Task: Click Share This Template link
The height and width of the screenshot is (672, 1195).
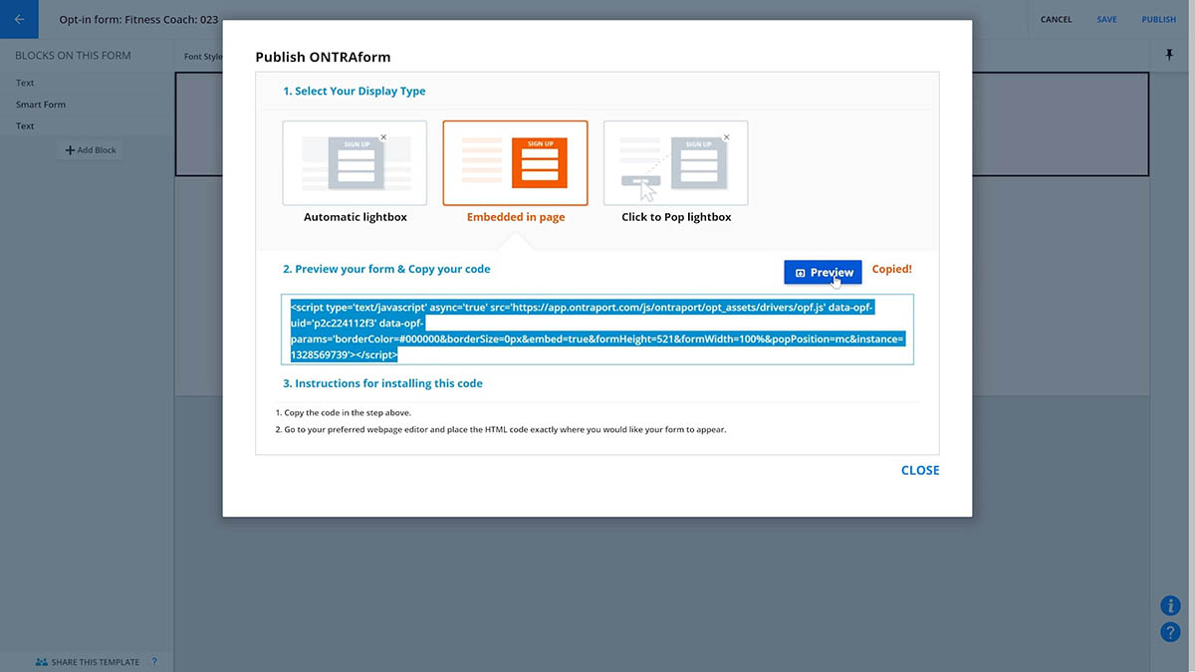Action: [x=96, y=662]
